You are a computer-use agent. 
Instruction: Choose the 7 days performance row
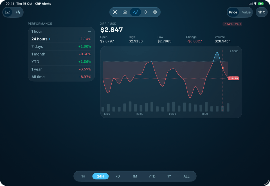click(x=61, y=46)
